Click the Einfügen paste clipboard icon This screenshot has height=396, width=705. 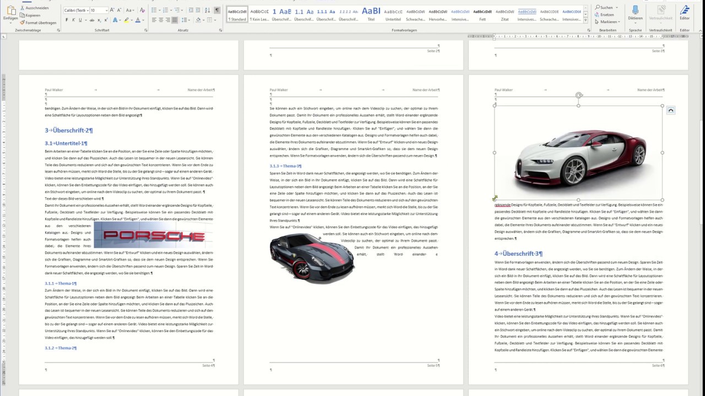pyautogui.click(x=10, y=10)
